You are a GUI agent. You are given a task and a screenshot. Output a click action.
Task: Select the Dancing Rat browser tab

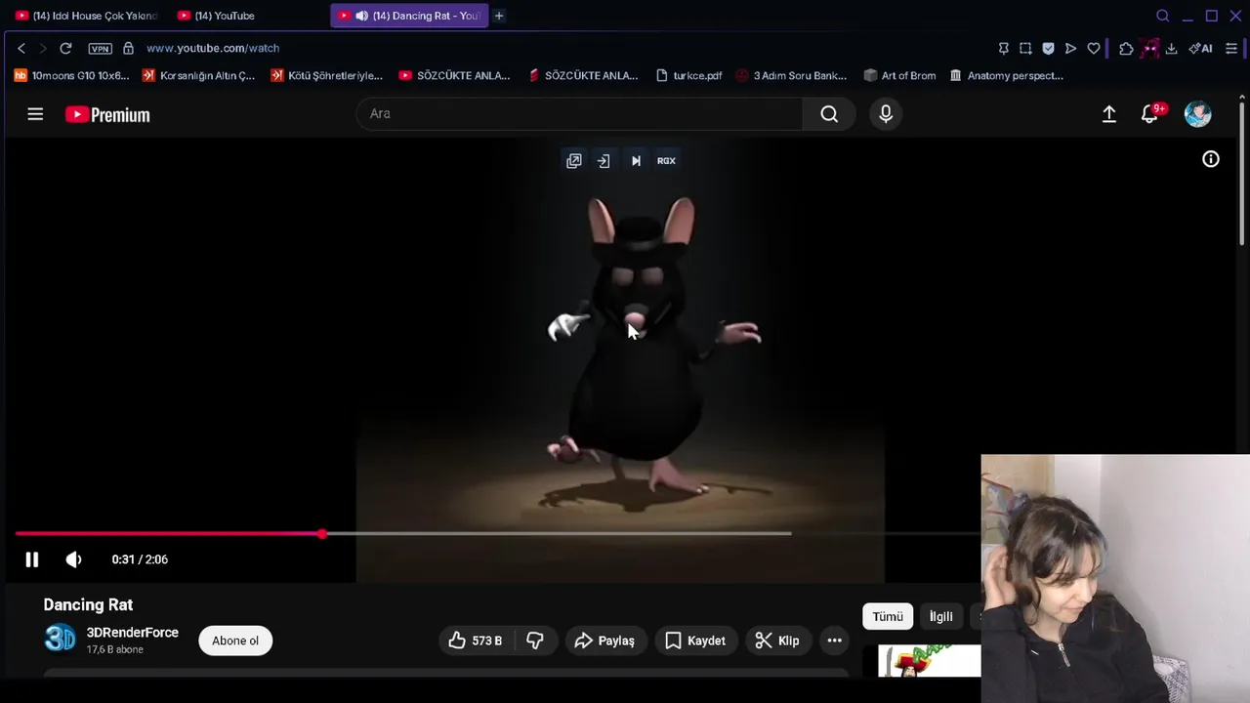[409, 16]
